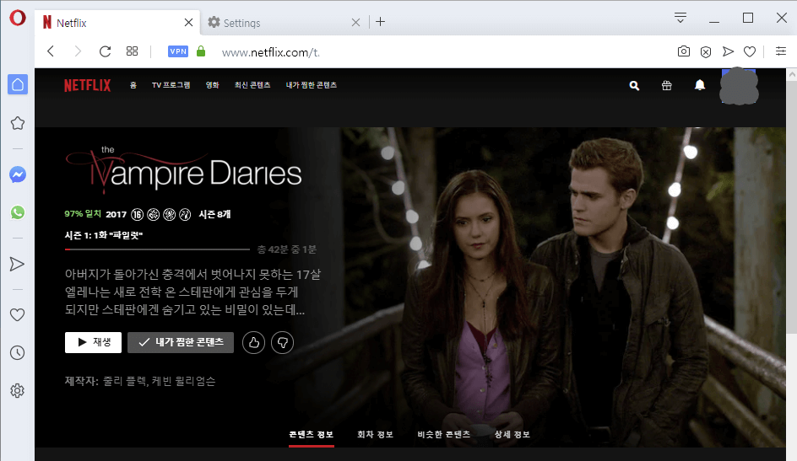Click the Netflix logo

point(88,85)
